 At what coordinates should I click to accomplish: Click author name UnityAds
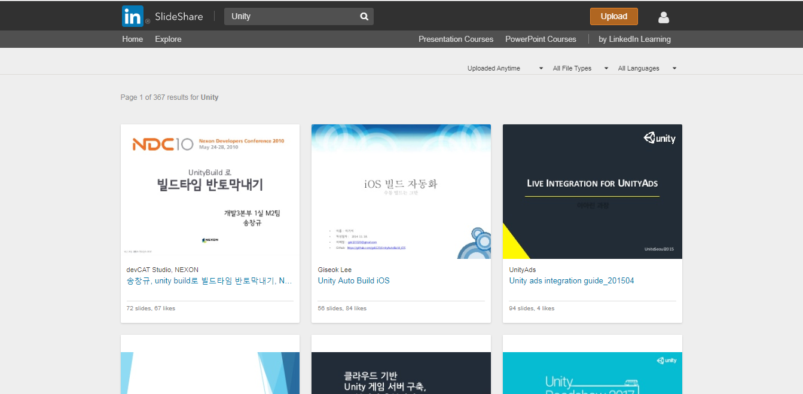tap(523, 270)
